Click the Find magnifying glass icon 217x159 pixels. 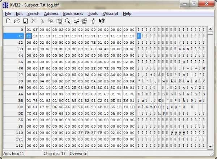(x=68, y=21)
